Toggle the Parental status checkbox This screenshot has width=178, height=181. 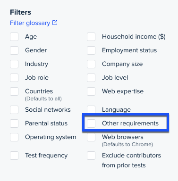(x=14, y=123)
